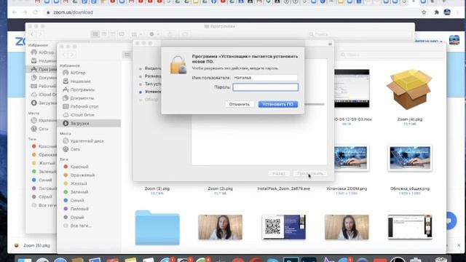Viewport: 466px width, 262px height.
Task: Close the Chrome downloads bar
Action: [x=459, y=245]
